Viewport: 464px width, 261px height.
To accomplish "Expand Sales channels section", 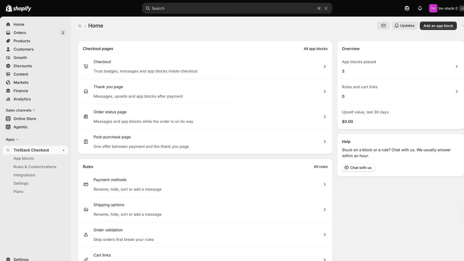I will 20,110.
